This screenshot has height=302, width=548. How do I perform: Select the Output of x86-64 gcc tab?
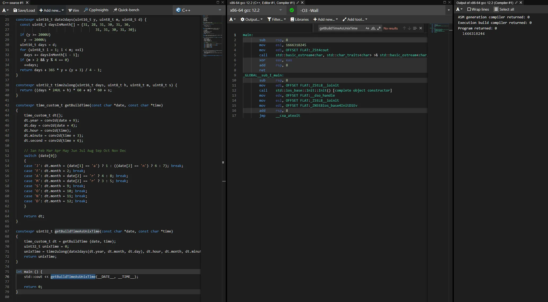pos(485,3)
